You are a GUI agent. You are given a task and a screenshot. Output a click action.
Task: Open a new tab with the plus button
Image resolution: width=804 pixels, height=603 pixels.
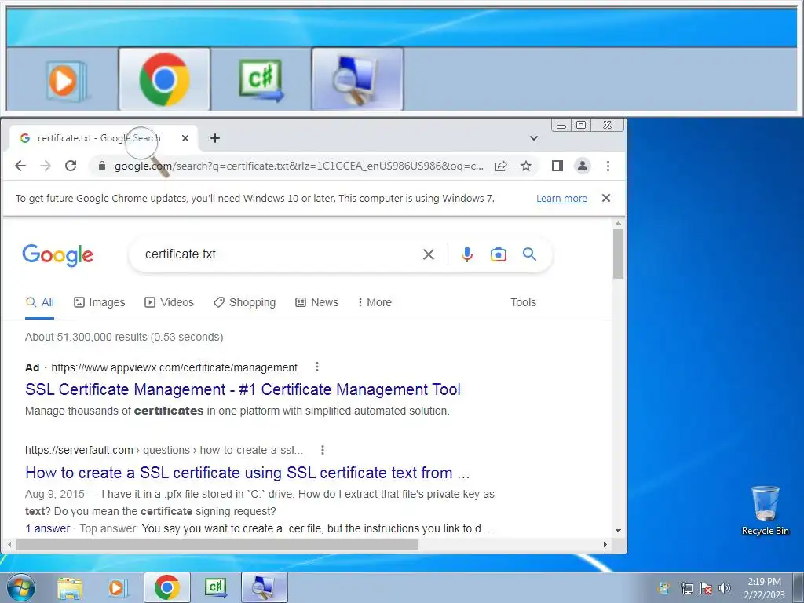215,138
